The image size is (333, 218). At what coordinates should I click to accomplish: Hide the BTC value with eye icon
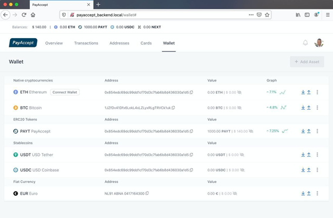coord(240,108)
